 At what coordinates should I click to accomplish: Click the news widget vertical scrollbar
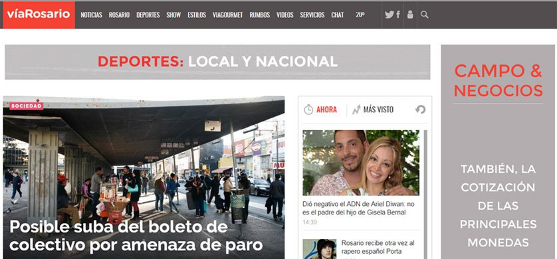pyautogui.click(x=425, y=195)
